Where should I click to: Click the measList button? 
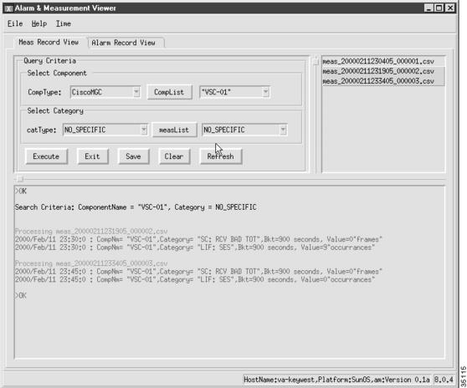tap(174, 130)
